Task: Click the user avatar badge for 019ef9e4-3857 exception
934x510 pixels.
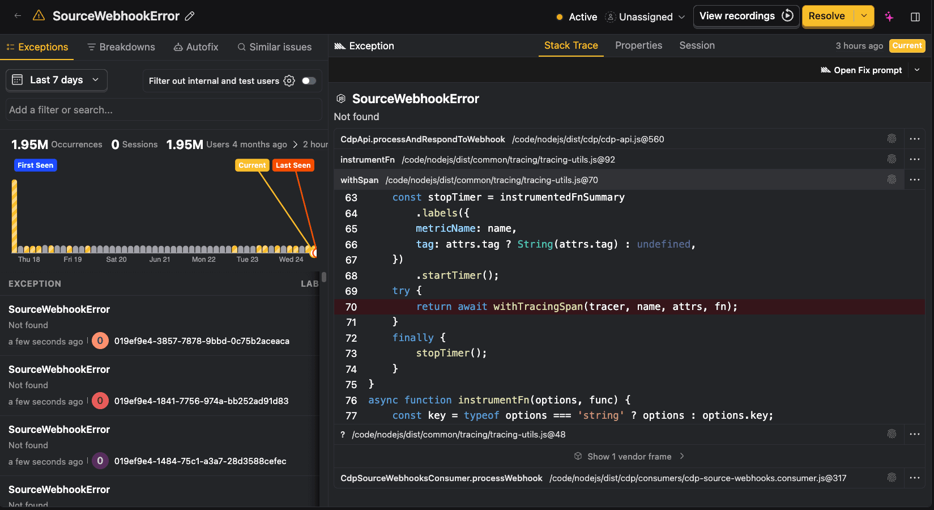Action: pyautogui.click(x=100, y=341)
